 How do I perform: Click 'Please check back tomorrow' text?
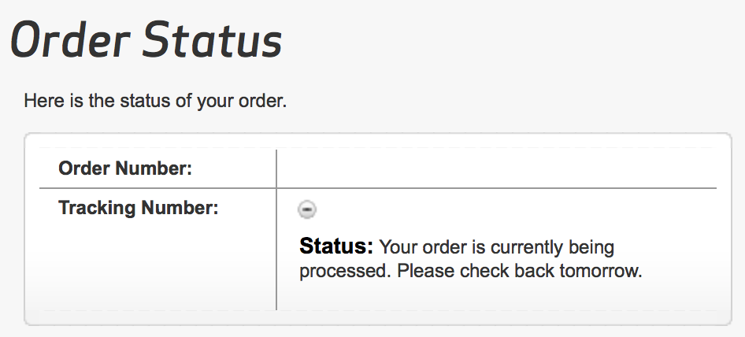click(x=520, y=272)
